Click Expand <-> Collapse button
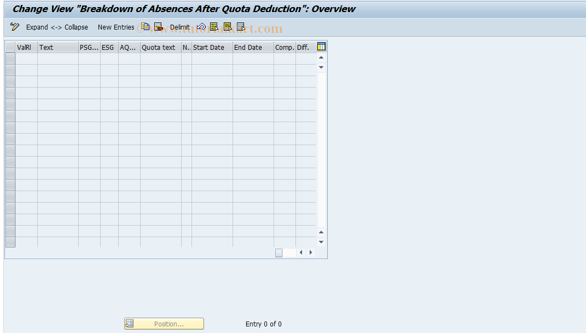 click(57, 27)
